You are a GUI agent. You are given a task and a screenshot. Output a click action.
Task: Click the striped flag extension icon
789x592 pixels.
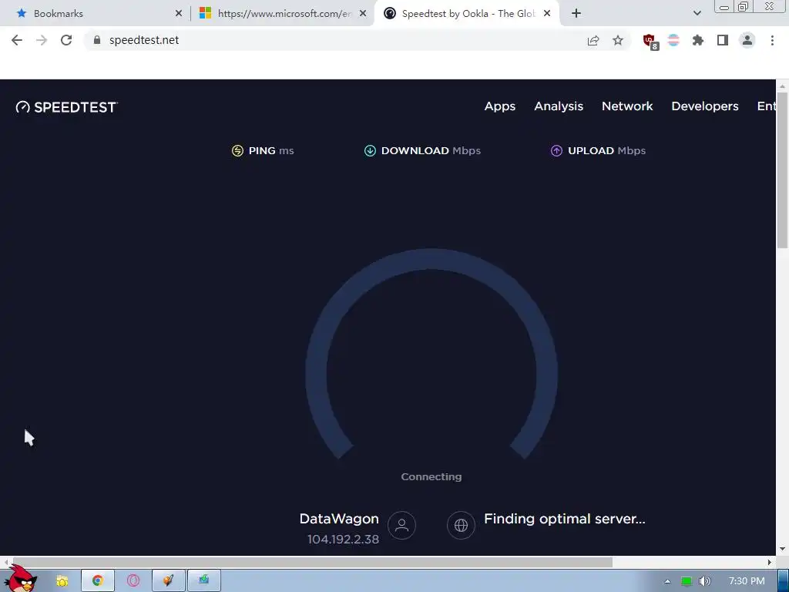673,40
